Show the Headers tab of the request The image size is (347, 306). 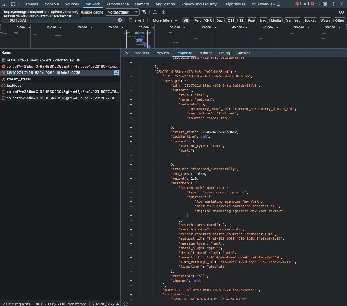pos(142,53)
